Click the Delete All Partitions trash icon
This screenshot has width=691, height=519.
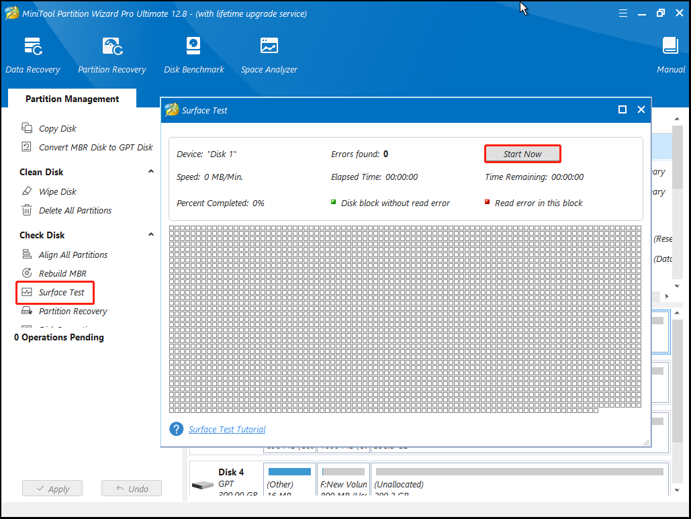click(27, 209)
